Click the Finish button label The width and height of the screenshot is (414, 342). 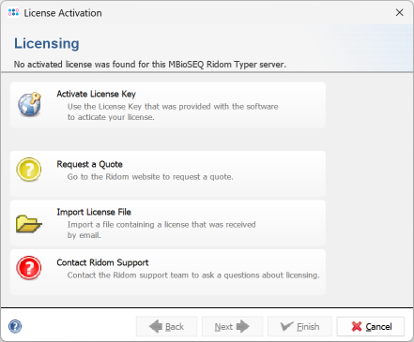(308, 327)
